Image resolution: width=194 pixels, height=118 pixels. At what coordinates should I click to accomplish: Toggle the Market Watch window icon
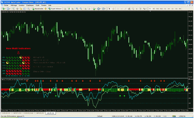coord(13,9)
